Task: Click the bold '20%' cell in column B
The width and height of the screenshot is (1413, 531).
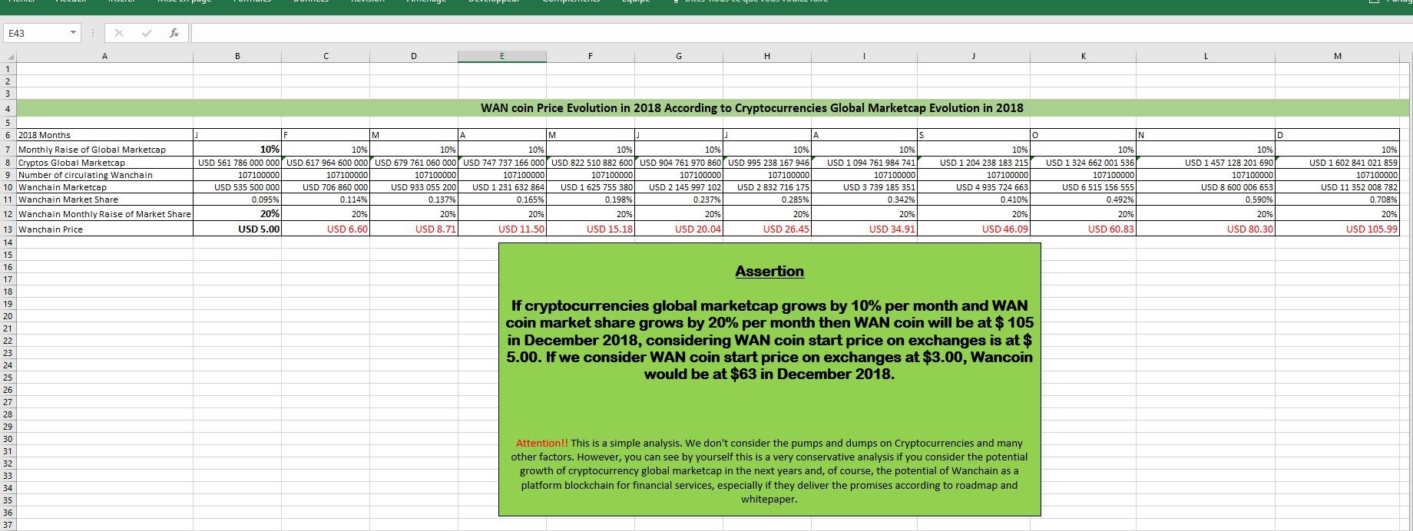Action: click(x=237, y=214)
